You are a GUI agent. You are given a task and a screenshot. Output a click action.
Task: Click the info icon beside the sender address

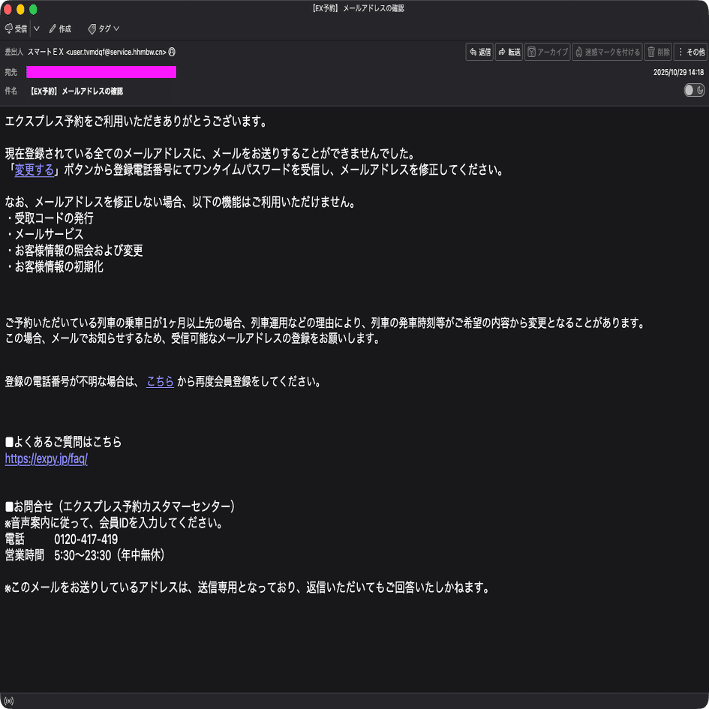point(172,52)
